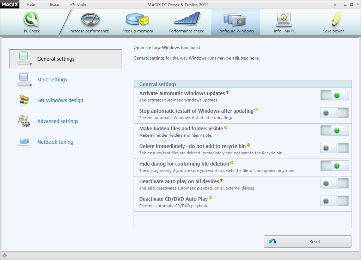Click the Reset button
361x260 pixels.
pos(307,241)
